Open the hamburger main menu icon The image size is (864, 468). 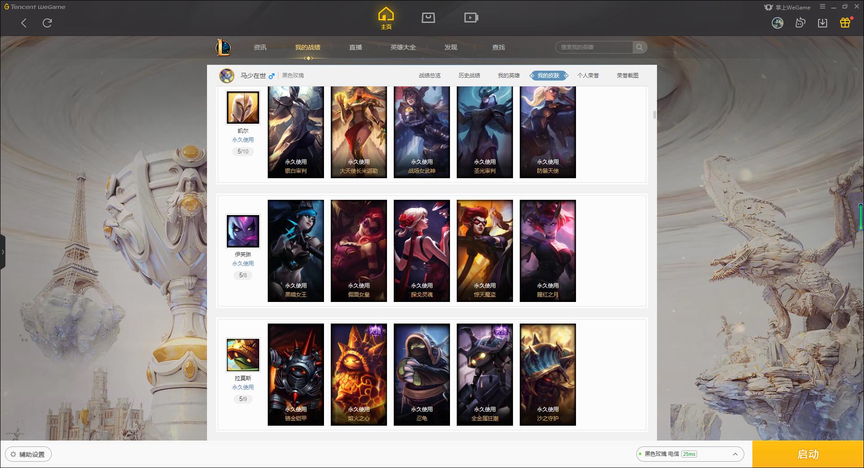click(823, 7)
